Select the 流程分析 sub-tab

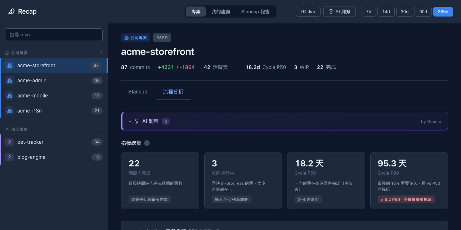(173, 92)
